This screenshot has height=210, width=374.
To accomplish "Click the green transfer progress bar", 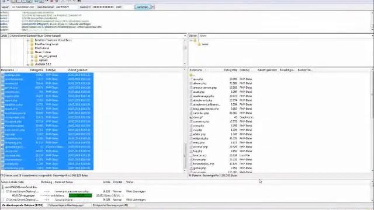I will click(x=81, y=195).
